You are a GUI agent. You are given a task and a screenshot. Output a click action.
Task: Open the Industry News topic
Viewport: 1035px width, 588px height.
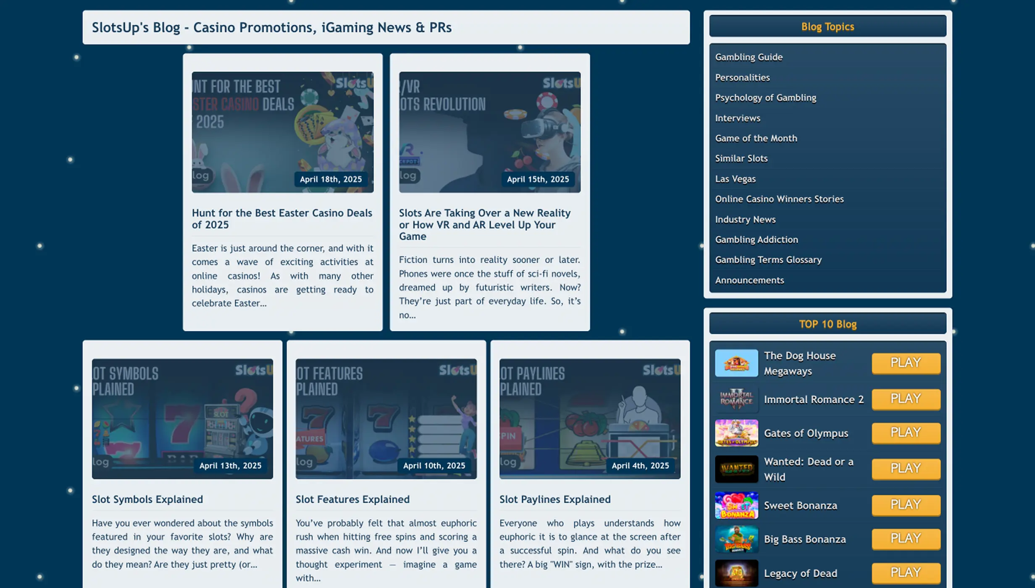(x=745, y=220)
